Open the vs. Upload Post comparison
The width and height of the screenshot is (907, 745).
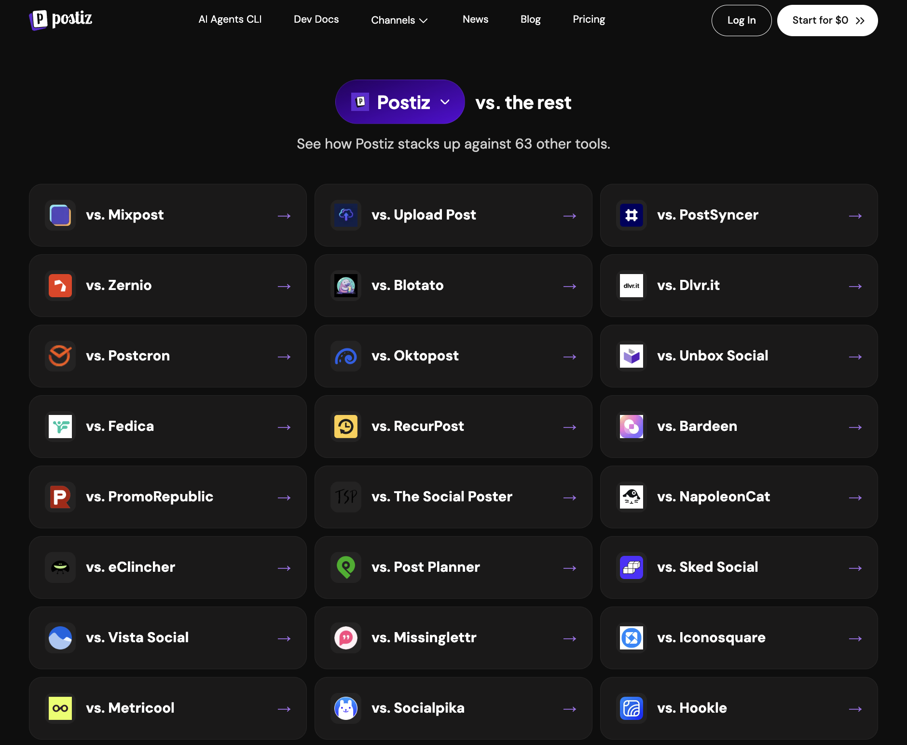[x=453, y=215]
